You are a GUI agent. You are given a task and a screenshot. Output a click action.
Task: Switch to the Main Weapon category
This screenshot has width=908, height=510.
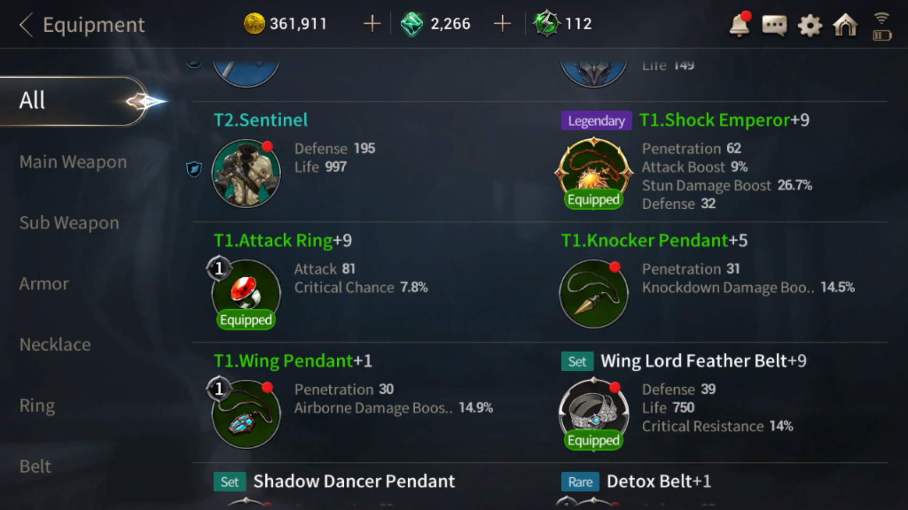coord(73,162)
